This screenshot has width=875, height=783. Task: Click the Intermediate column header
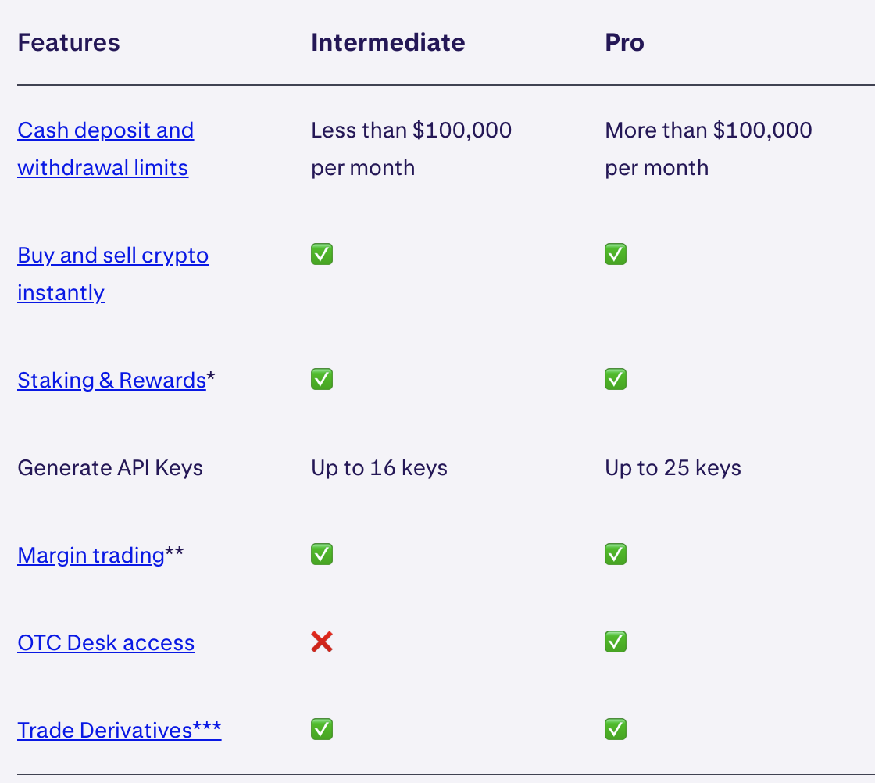tap(387, 42)
